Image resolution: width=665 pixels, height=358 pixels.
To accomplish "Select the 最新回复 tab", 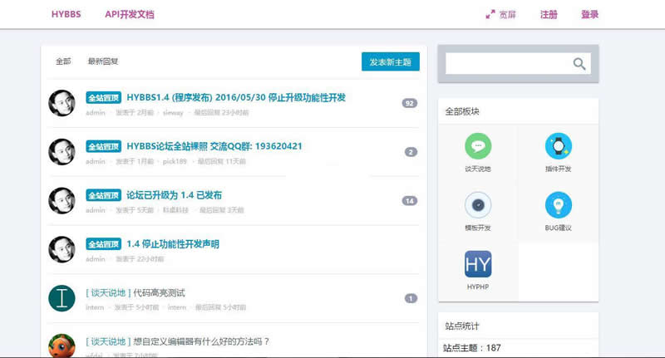I will [103, 61].
